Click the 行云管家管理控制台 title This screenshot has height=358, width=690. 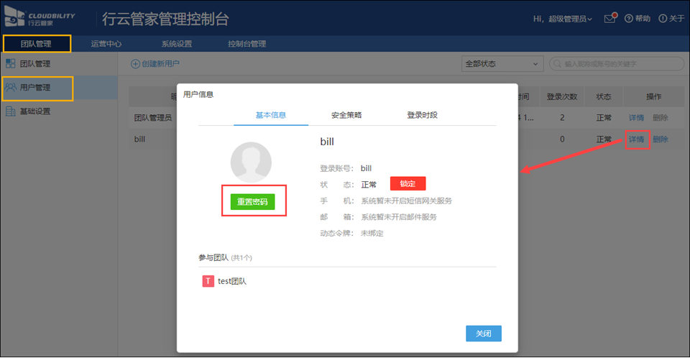(x=165, y=19)
